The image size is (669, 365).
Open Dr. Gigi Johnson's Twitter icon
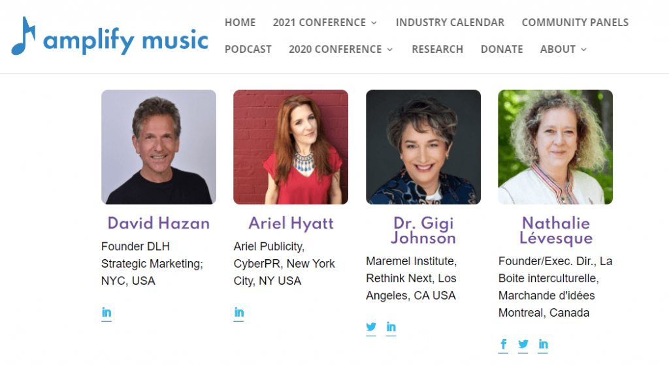(371, 327)
